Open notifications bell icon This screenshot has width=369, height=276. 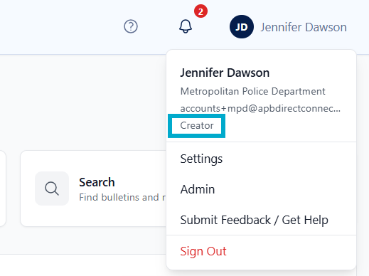point(186,26)
